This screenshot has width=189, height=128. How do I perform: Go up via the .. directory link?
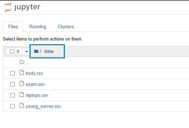click(27, 63)
